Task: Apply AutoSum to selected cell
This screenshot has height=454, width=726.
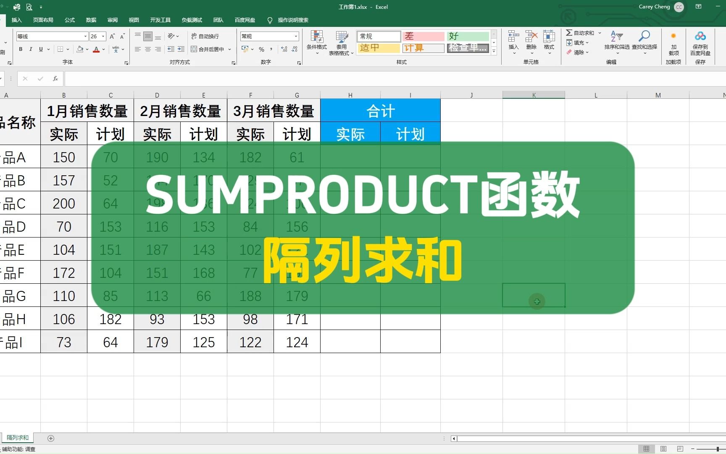Action: [x=581, y=32]
